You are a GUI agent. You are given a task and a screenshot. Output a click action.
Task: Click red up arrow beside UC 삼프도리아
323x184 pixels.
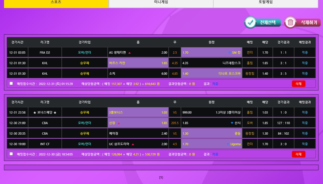tap(133, 144)
